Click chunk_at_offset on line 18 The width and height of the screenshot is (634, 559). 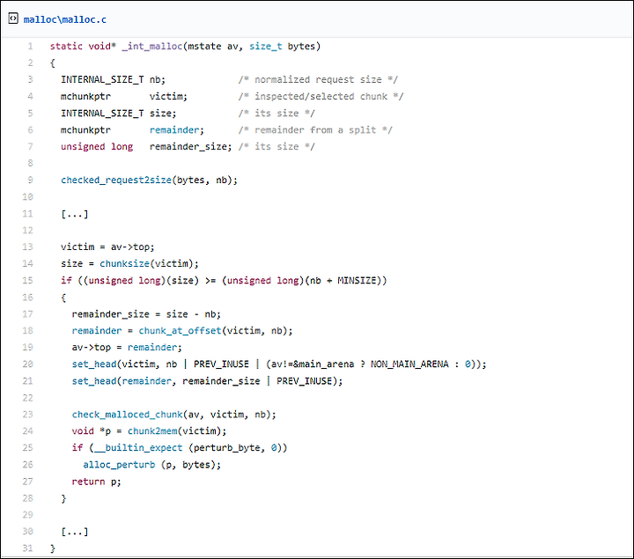pyautogui.click(x=180, y=331)
